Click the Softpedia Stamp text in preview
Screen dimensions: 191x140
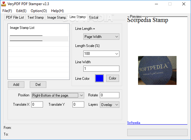point(148,20)
